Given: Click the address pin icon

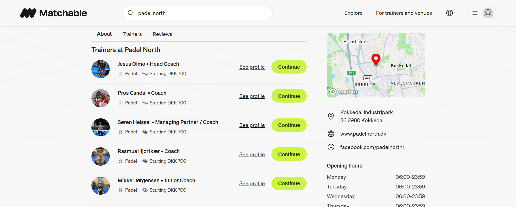Looking at the screenshot, I should click(x=331, y=116).
